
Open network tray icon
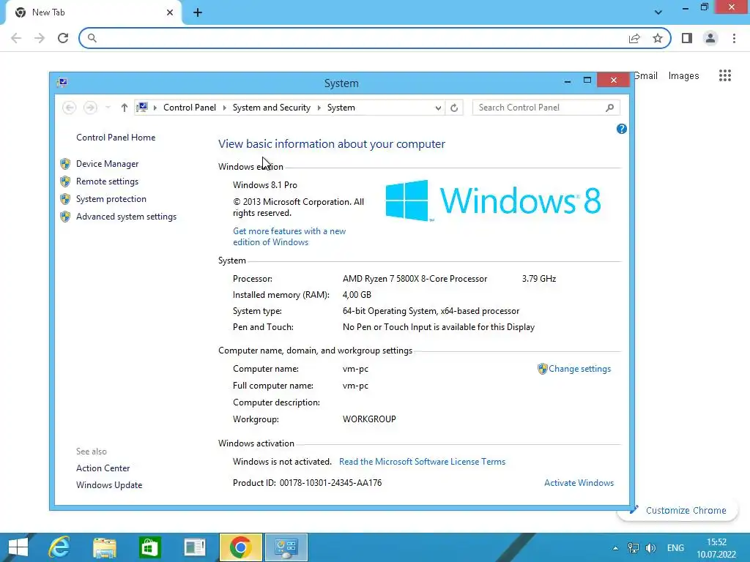pyautogui.click(x=634, y=548)
